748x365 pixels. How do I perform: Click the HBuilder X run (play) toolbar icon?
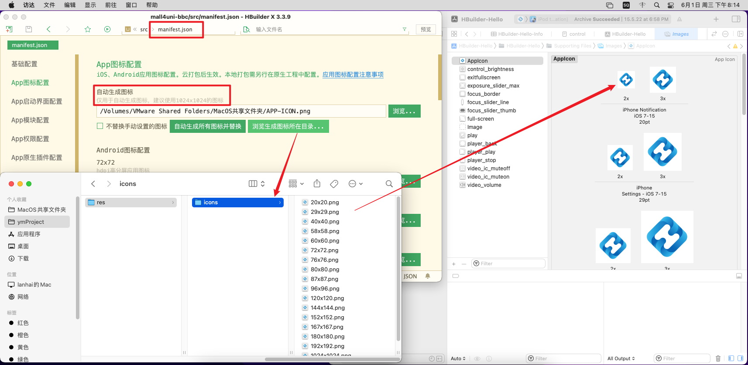click(x=107, y=29)
